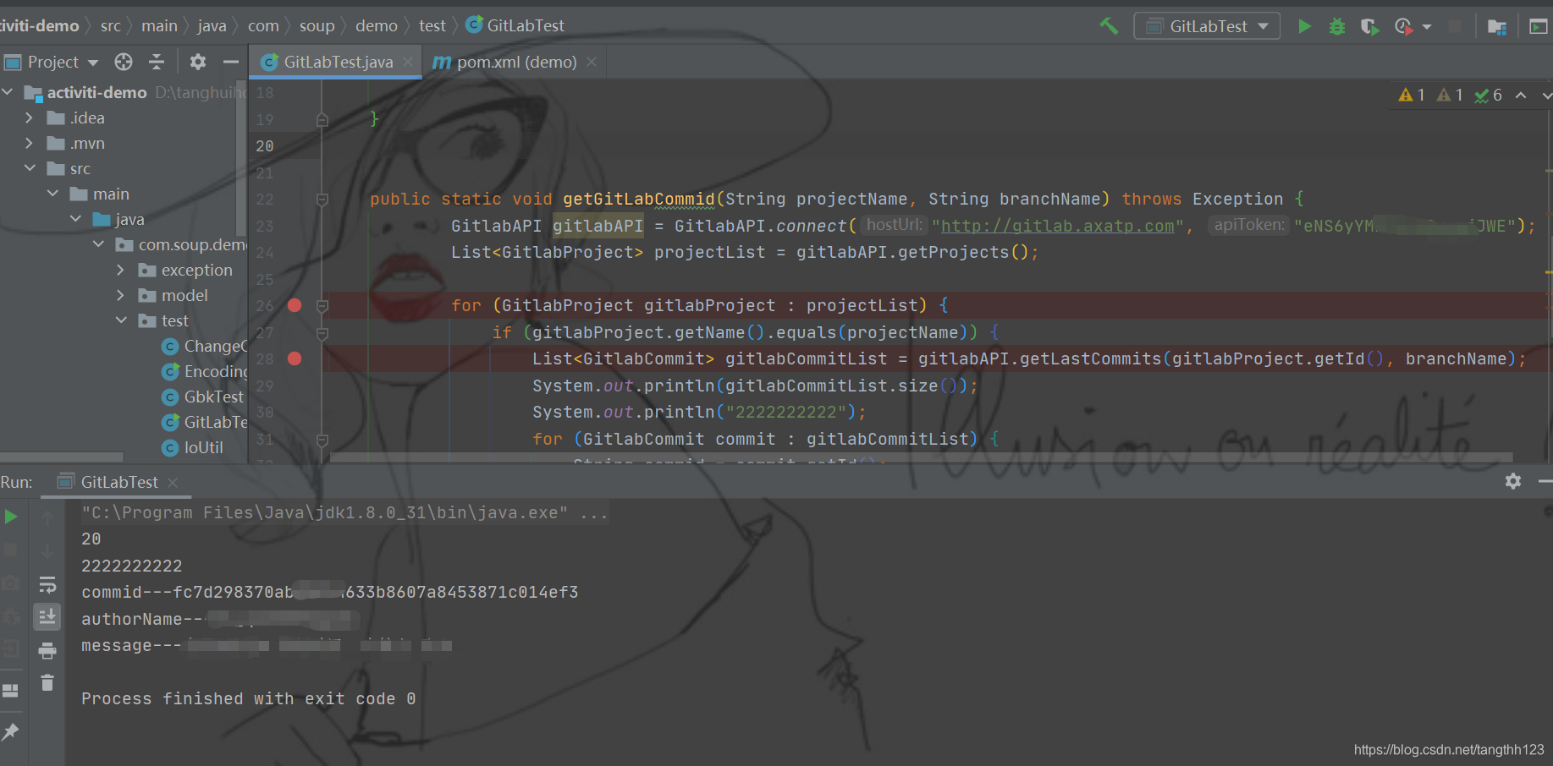Hide the Project tool window
The height and width of the screenshot is (766, 1553).
(230, 62)
